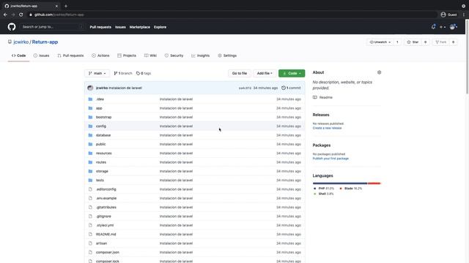Open the config folder
The image size is (469, 263).
[x=101, y=126]
